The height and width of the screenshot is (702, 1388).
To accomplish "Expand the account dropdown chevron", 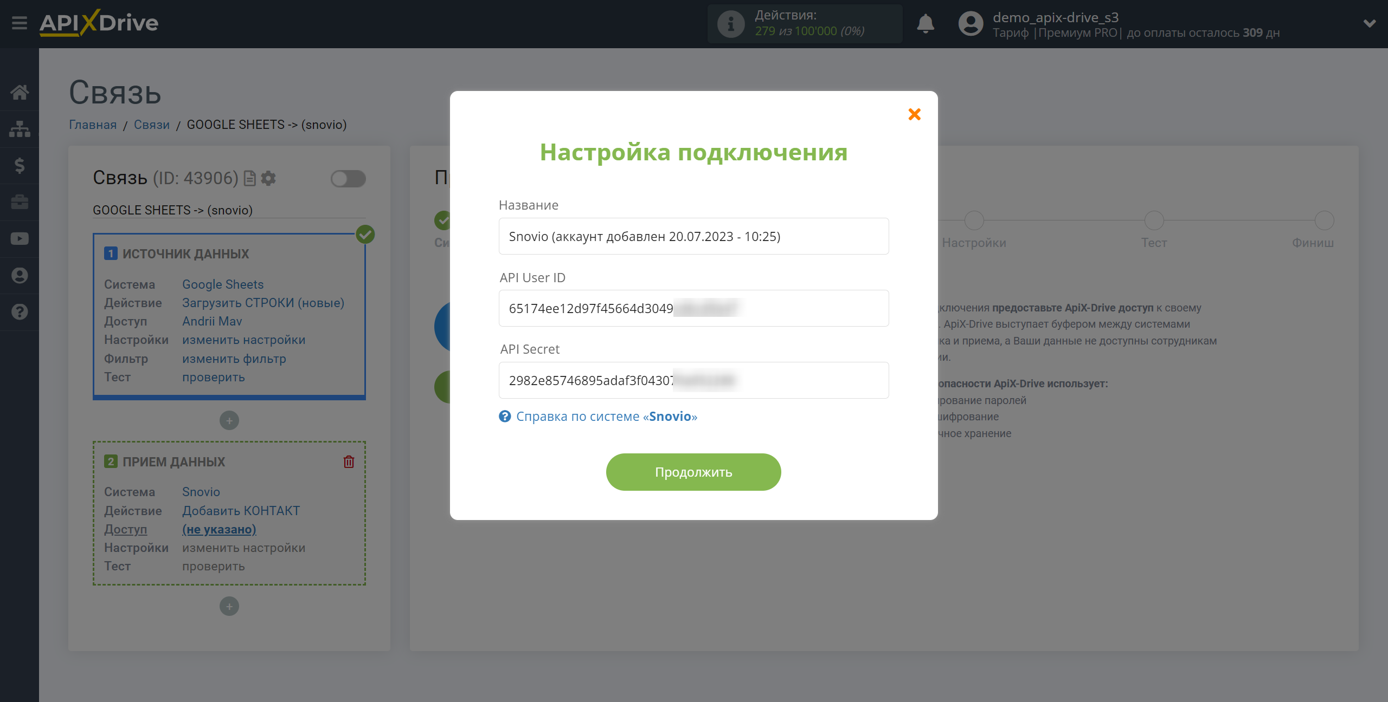I will [x=1370, y=23].
